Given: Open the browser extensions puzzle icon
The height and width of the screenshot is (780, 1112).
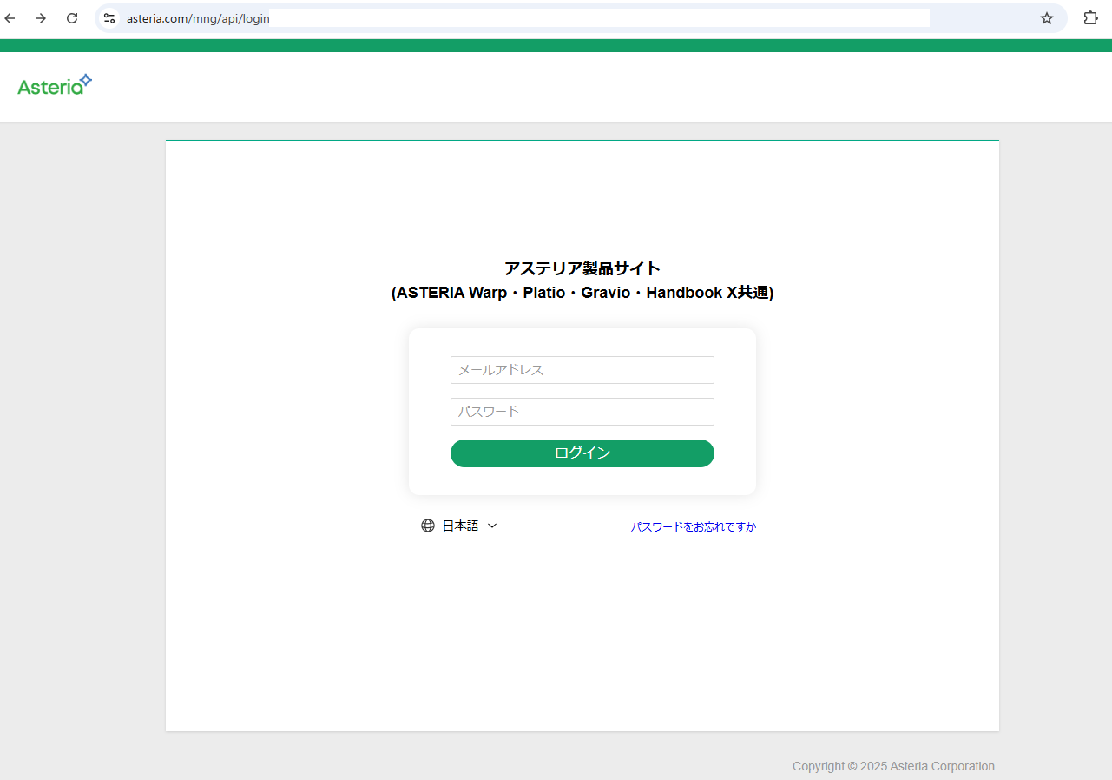Looking at the screenshot, I should click(1091, 18).
